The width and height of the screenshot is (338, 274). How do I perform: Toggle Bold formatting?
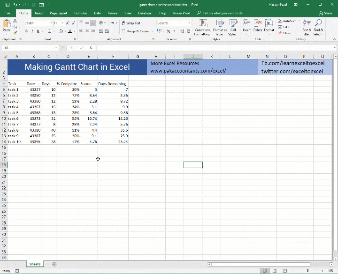point(26,31)
